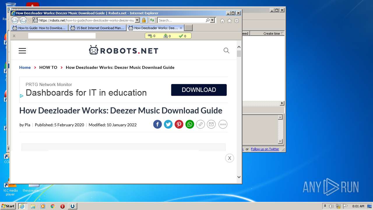
Task: Share the article on Pinterest
Action: 179,124
